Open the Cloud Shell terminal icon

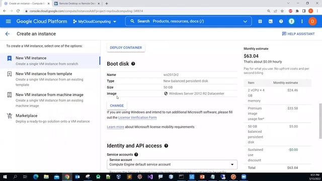tap(271, 21)
